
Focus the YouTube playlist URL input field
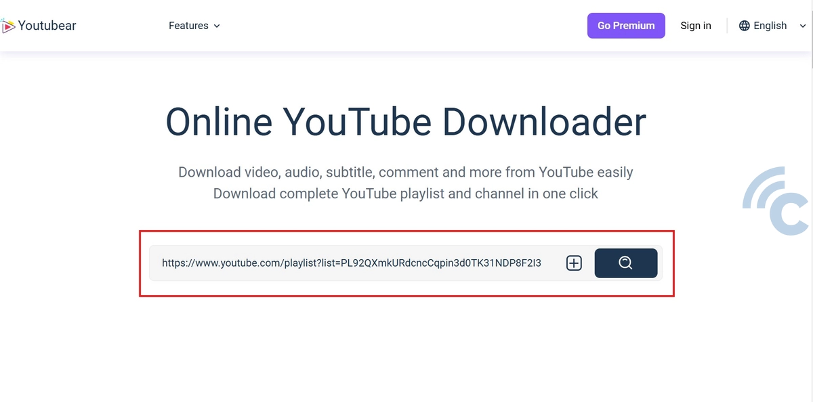[352, 263]
